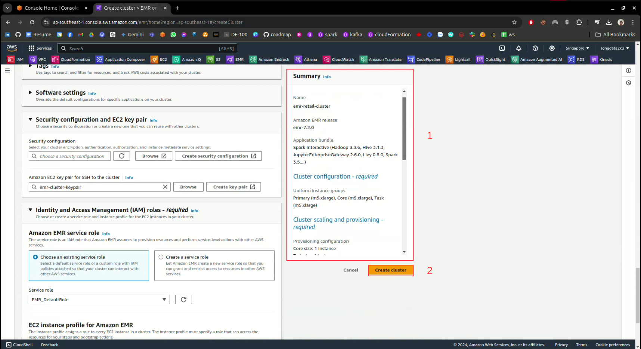This screenshot has height=349, width=641.
Task: Select Choose an existing service role
Action: [x=35, y=257]
